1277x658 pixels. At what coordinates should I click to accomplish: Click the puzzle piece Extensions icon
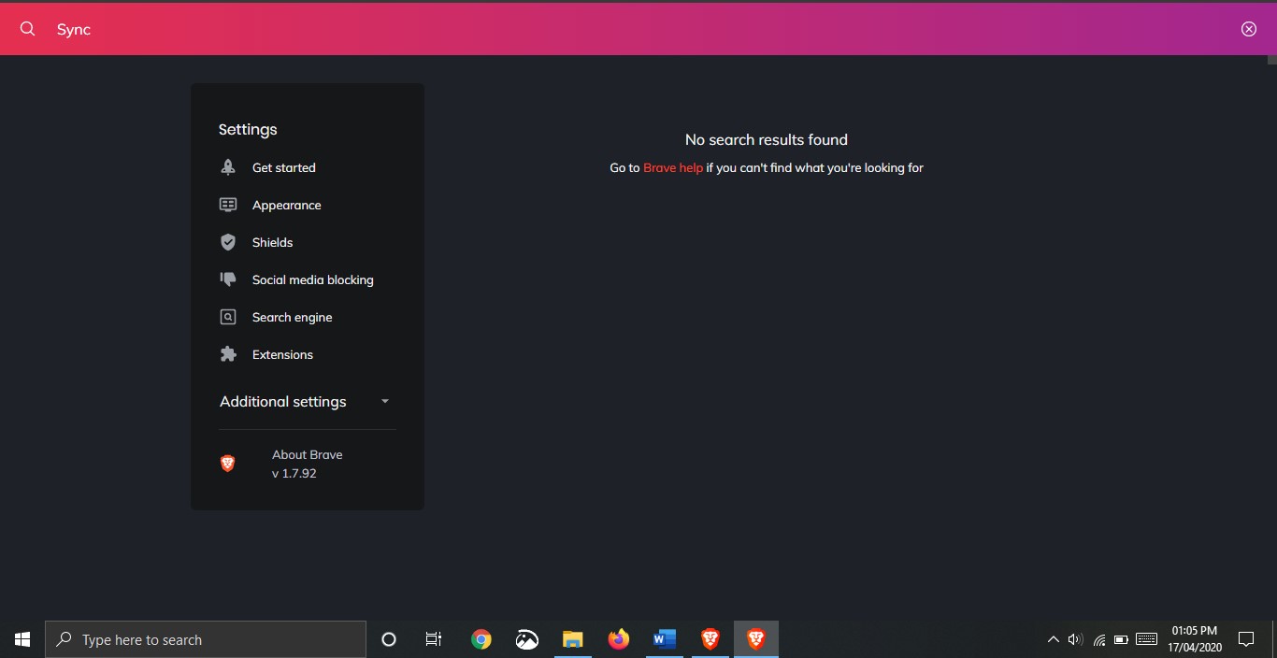(228, 354)
